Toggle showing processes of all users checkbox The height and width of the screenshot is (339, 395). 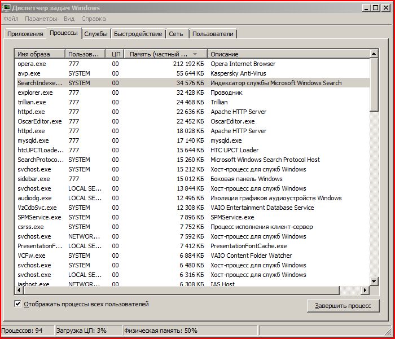click(18, 304)
